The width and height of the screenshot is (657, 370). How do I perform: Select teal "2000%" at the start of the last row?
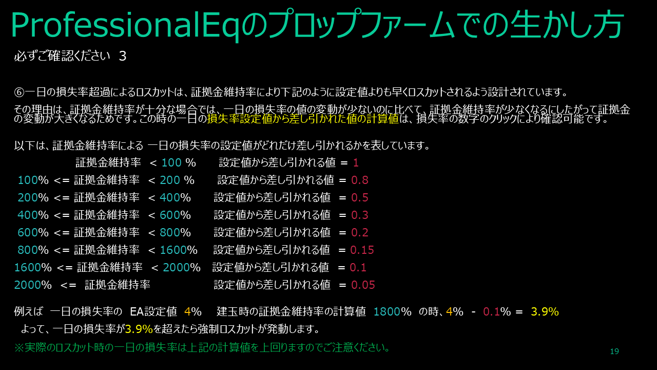(33, 285)
